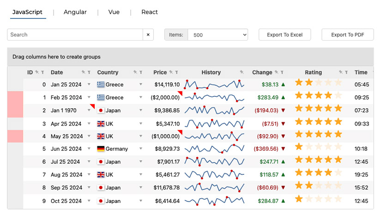Open the filter icon in Price column header
The height and width of the screenshot is (219, 381).
[176, 72]
